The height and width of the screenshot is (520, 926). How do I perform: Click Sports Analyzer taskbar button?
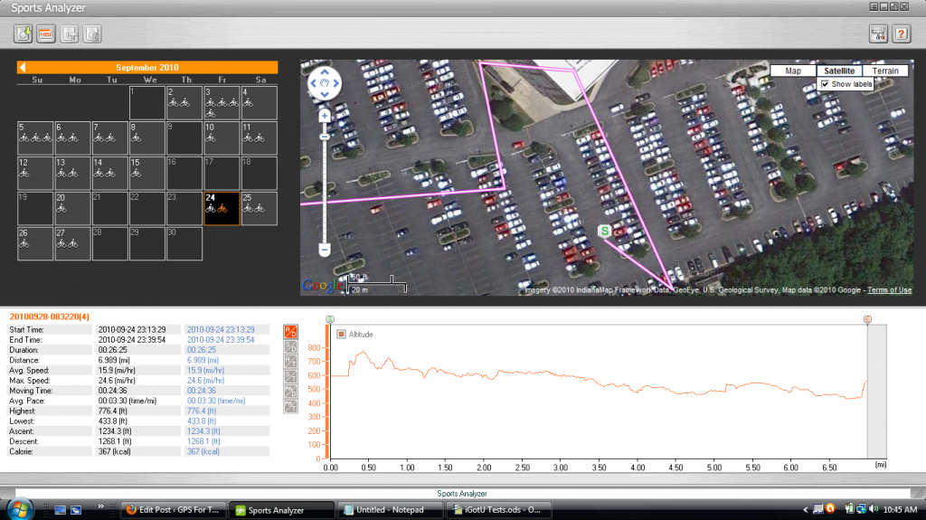(x=282, y=510)
